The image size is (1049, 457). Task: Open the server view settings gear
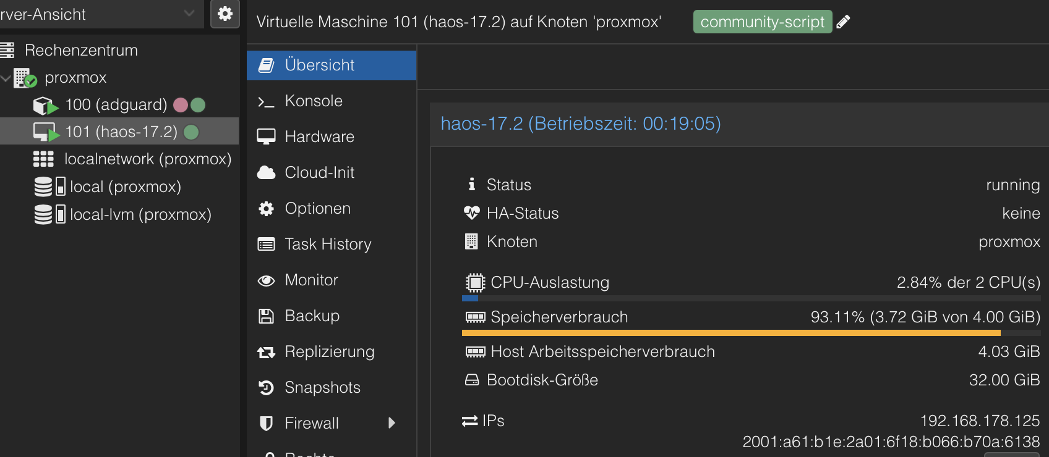pos(225,14)
